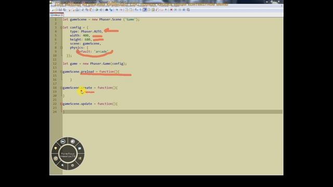Click line number 12 in the margin
This screenshot has width=333, height=187.
tap(55, 63)
